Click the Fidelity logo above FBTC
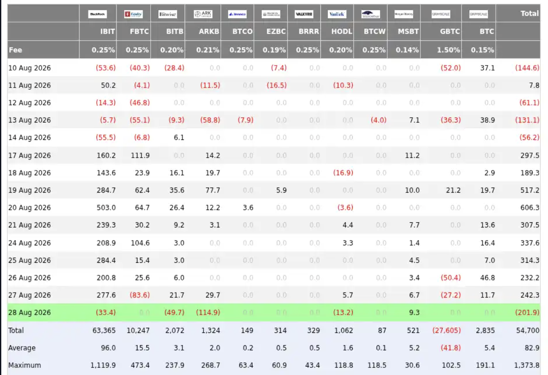 tap(134, 14)
